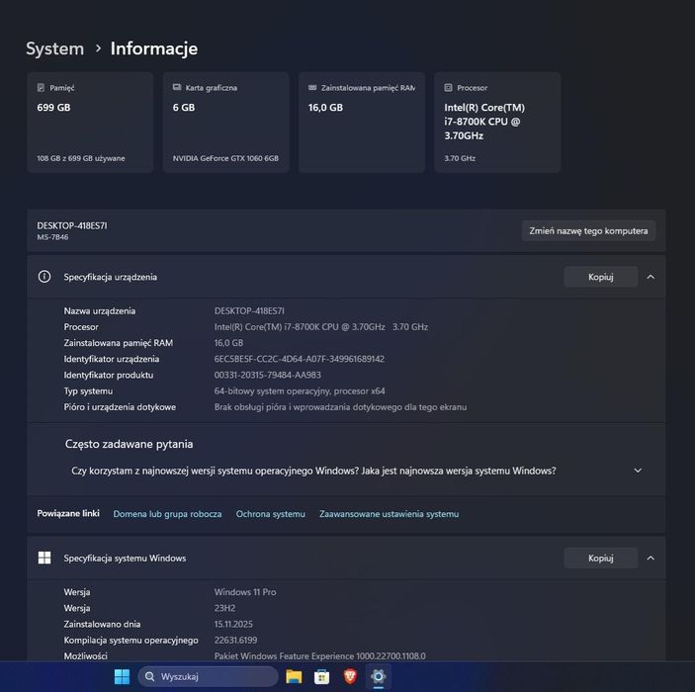Open the Zainstalowana pamięć RAM 16,0 GB card
This screenshot has height=692, width=695.
click(x=362, y=123)
